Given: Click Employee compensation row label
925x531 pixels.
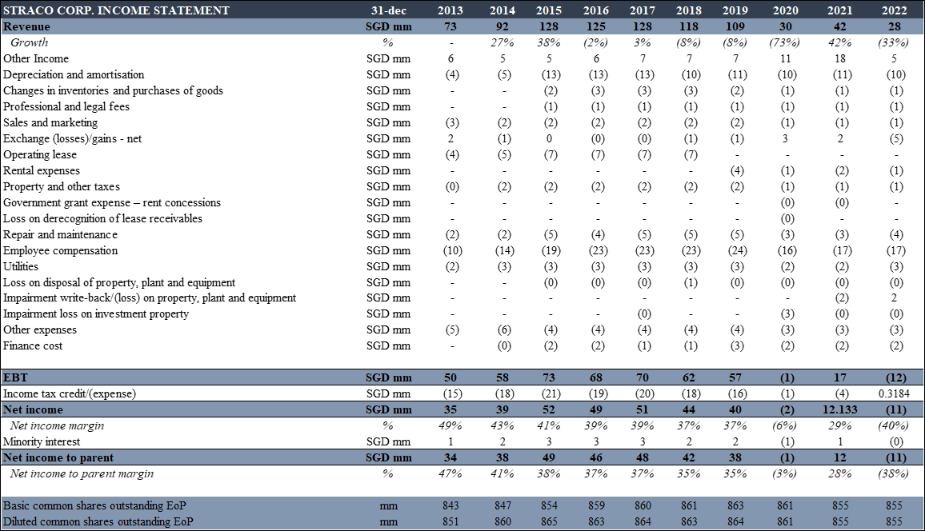Looking at the screenshot, I should tap(60, 250).
